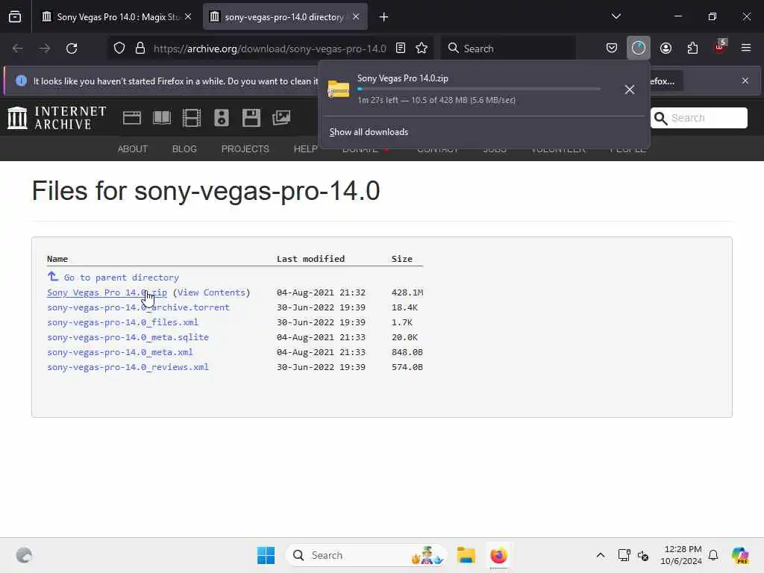Viewport: 764px width, 573px height.
Task: Open File Explorer from taskbar
Action: [x=466, y=555]
